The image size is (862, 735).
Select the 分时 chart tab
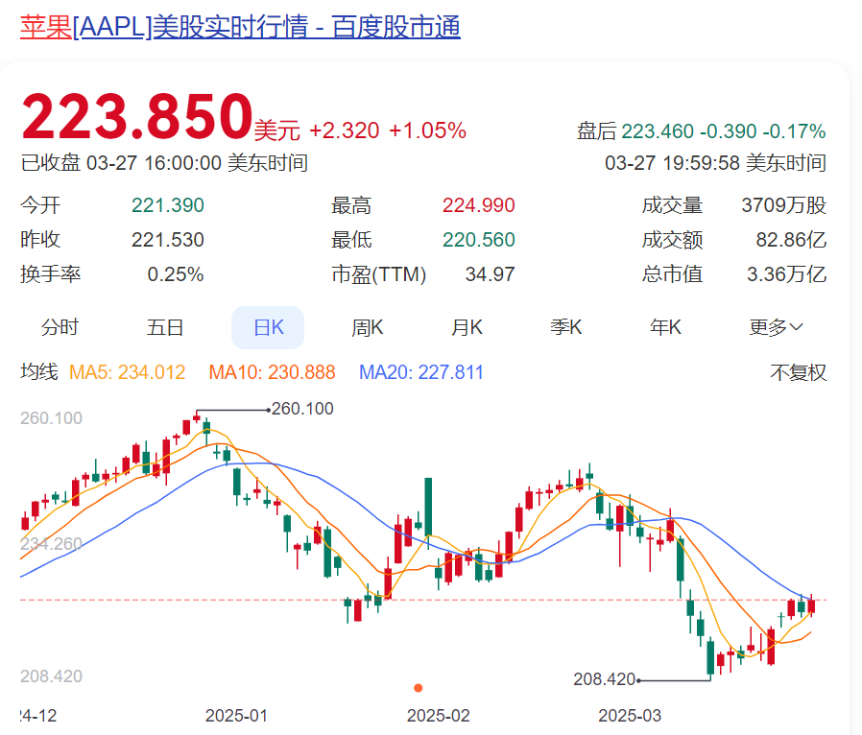(60, 327)
